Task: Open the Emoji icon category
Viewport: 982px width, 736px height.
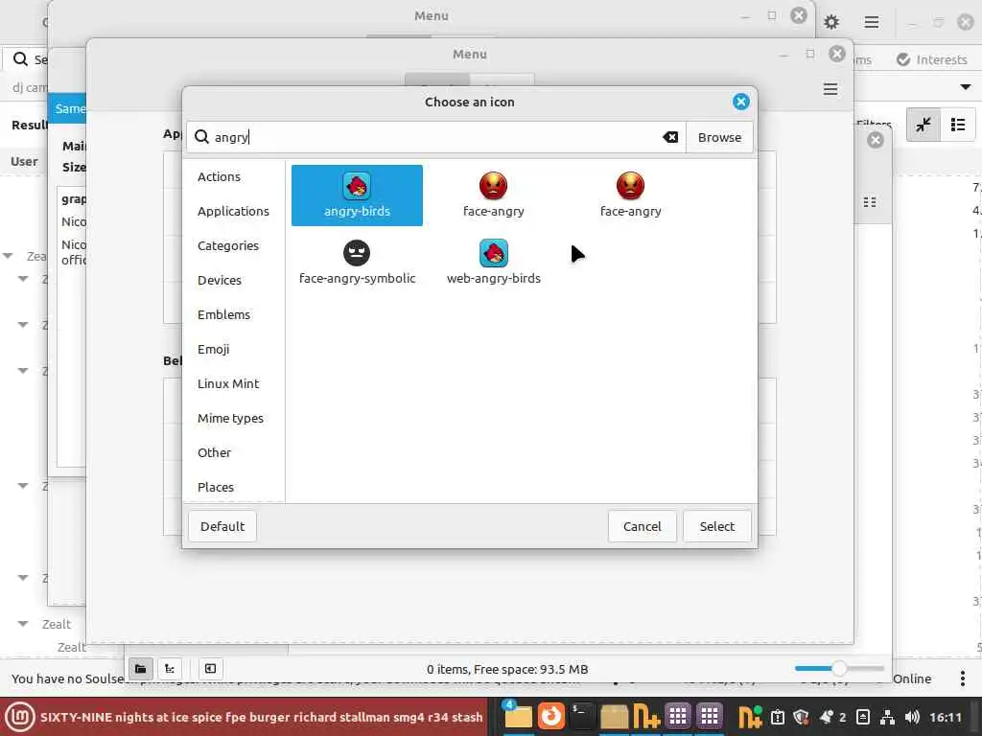Action: click(x=213, y=349)
